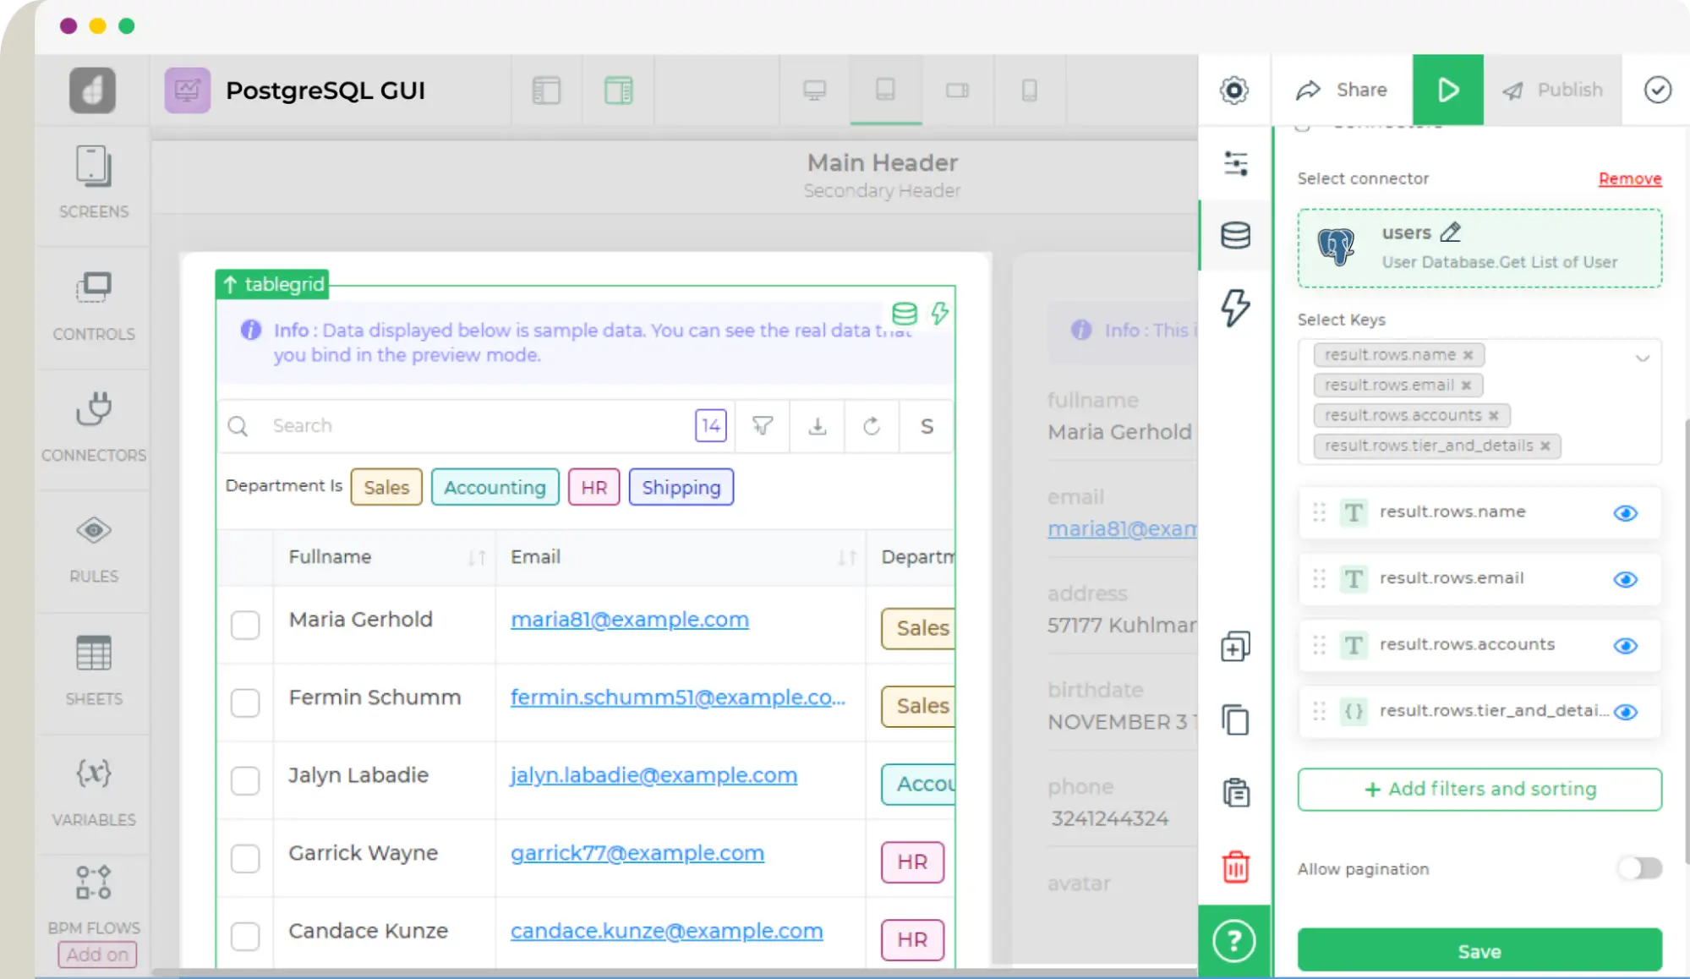Screen dimensions: 1690x979
Task: Toggle visibility of result.rows.name key
Action: point(1625,512)
